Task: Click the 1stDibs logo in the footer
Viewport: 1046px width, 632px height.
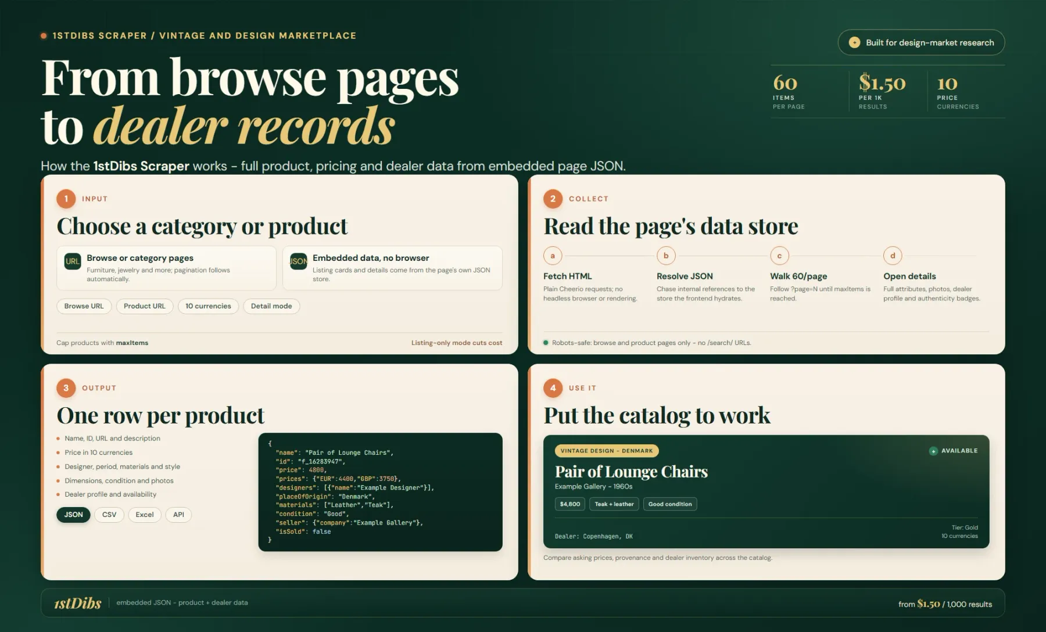Action: (78, 603)
